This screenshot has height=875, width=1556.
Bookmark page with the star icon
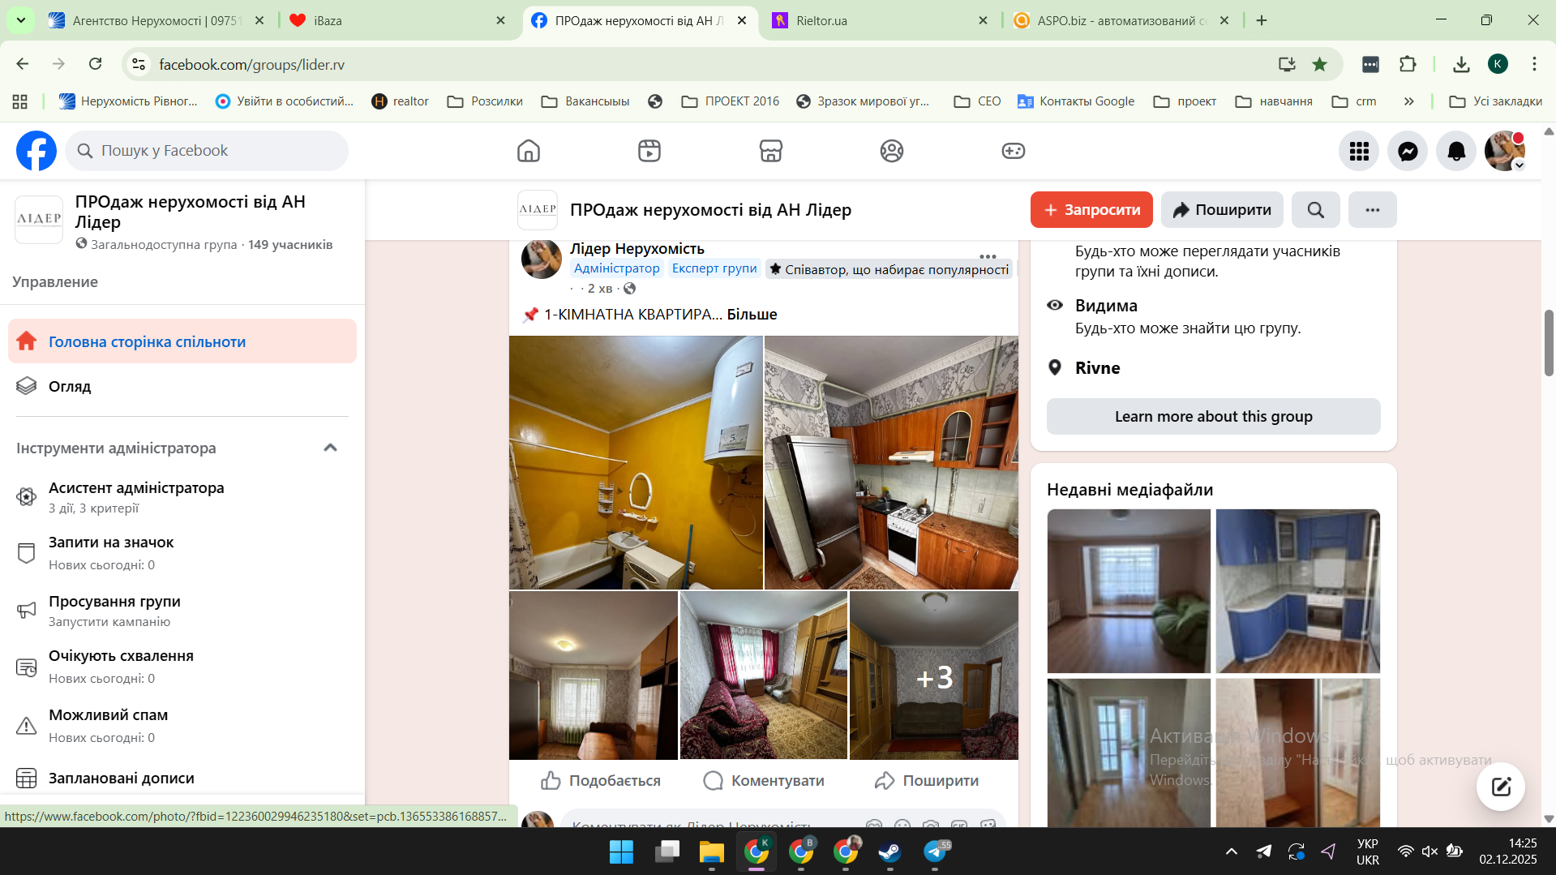click(x=1319, y=65)
